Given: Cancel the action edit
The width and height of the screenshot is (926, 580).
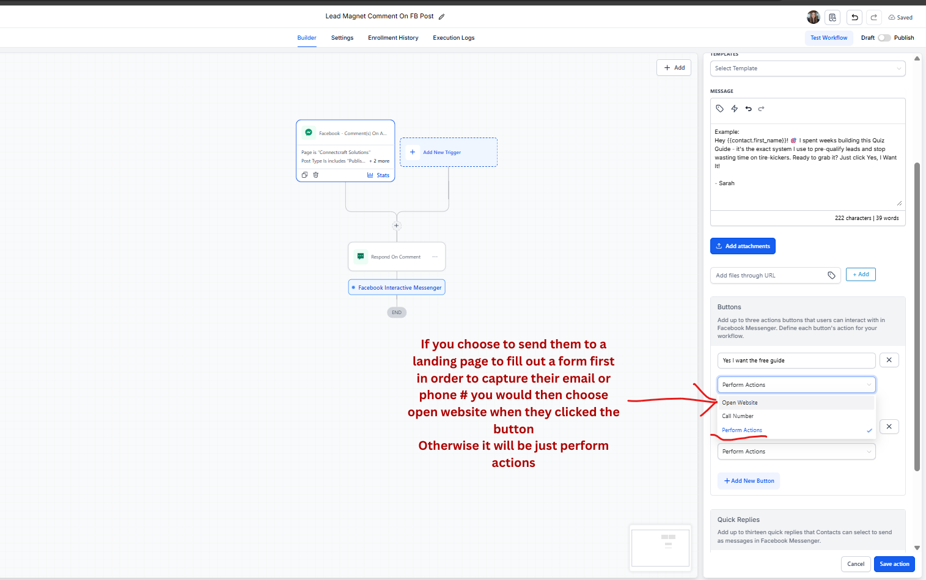Looking at the screenshot, I should click(856, 564).
